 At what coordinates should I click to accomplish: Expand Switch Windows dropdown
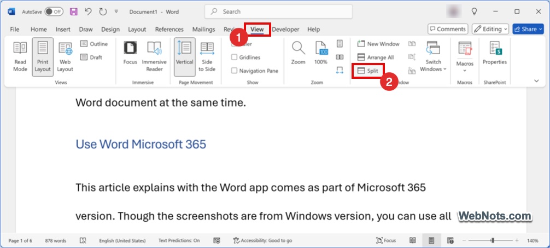433,56
